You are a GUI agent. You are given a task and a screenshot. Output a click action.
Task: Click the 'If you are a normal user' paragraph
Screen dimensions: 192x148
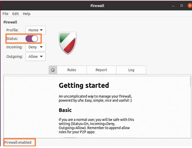(96, 126)
